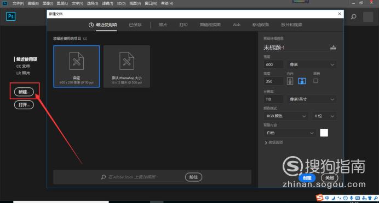Image resolution: width=379 pixels, height=203 pixels.
Task: Switch to the 打印 (Print) tab
Action: [183, 25]
